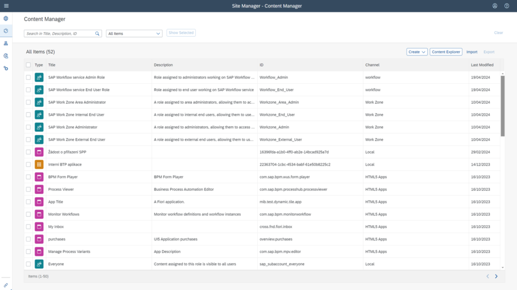
Task: Click the Content Manager sidebar icon
Action: 6,31
